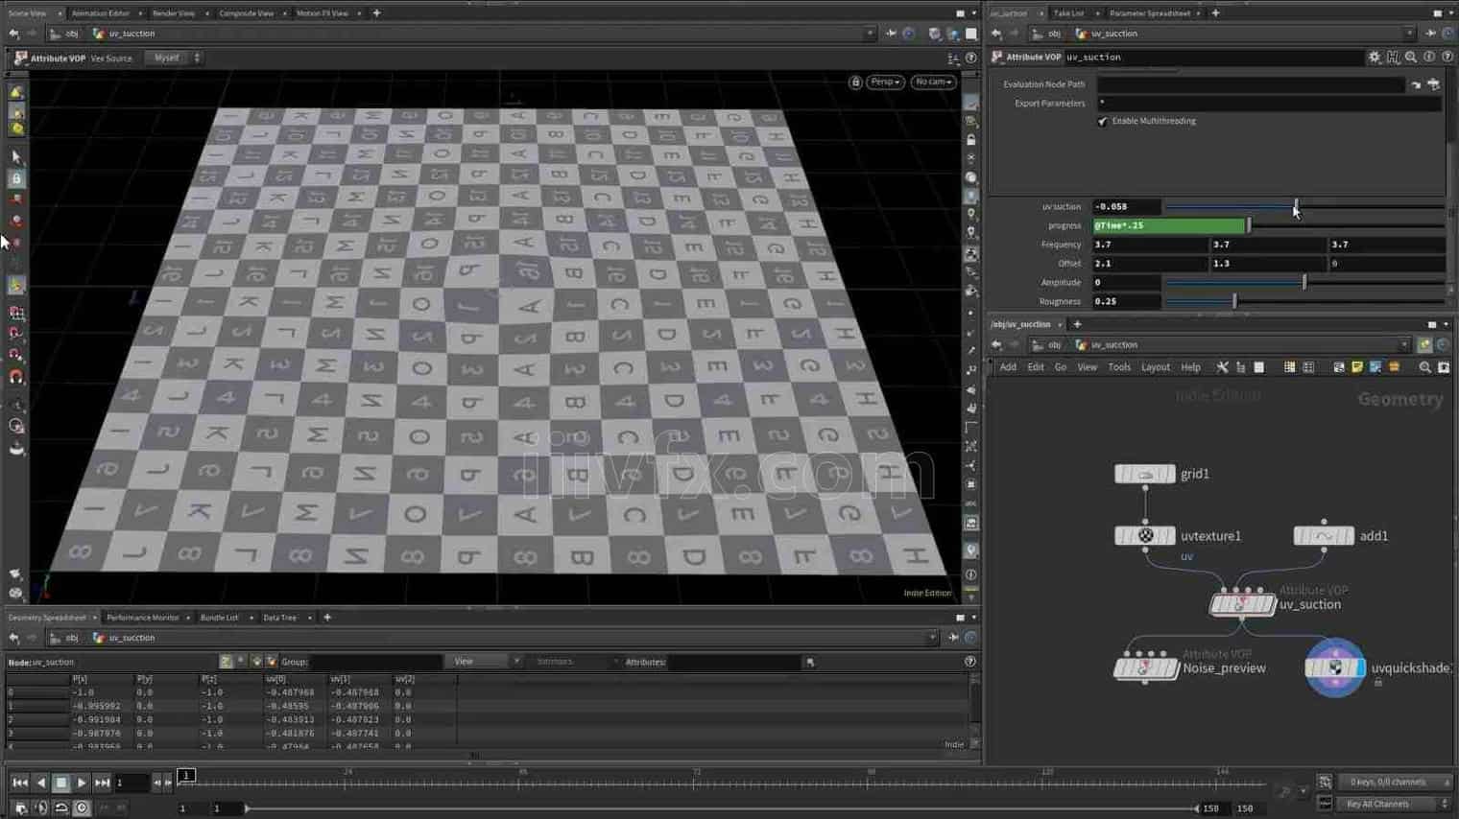The width and height of the screenshot is (1459, 819).
Task: Toggle Enable Multithreading checkbox
Action: (1102, 122)
